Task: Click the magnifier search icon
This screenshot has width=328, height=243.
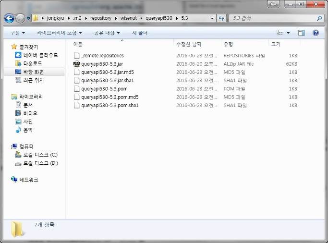Action: pyautogui.click(x=319, y=18)
